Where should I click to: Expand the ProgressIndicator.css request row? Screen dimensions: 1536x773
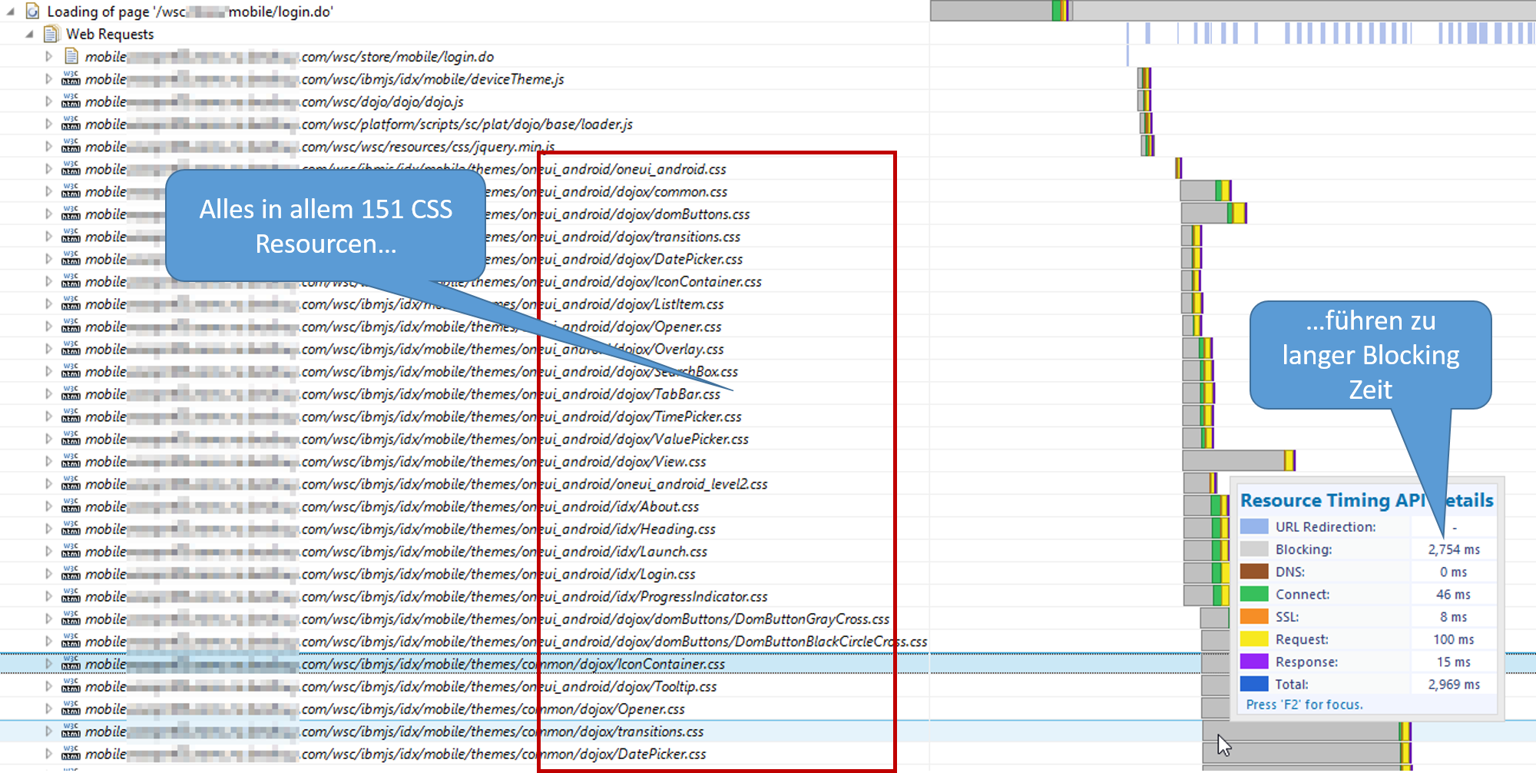click(48, 596)
